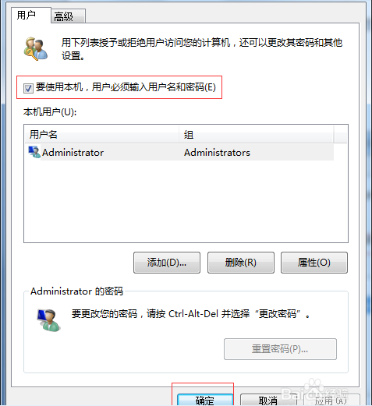
Task: Click empty area of the user list
Action: pyautogui.click(x=186, y=201)
